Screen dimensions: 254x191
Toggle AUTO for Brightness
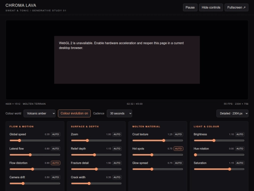[x=240, y=134]
